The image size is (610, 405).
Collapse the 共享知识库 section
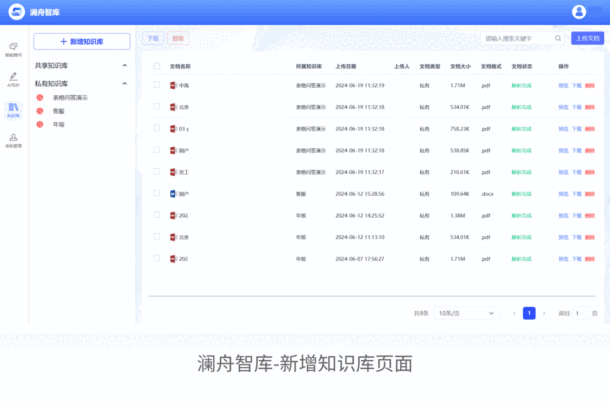(x=125, y=65)
